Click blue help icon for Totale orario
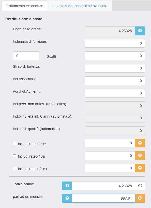 point(67,186)
